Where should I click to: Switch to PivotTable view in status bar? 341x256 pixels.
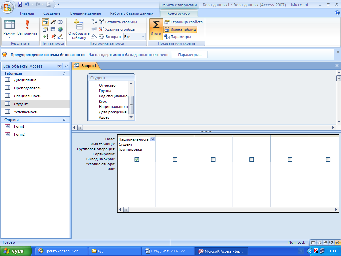[x=319, y=242]
